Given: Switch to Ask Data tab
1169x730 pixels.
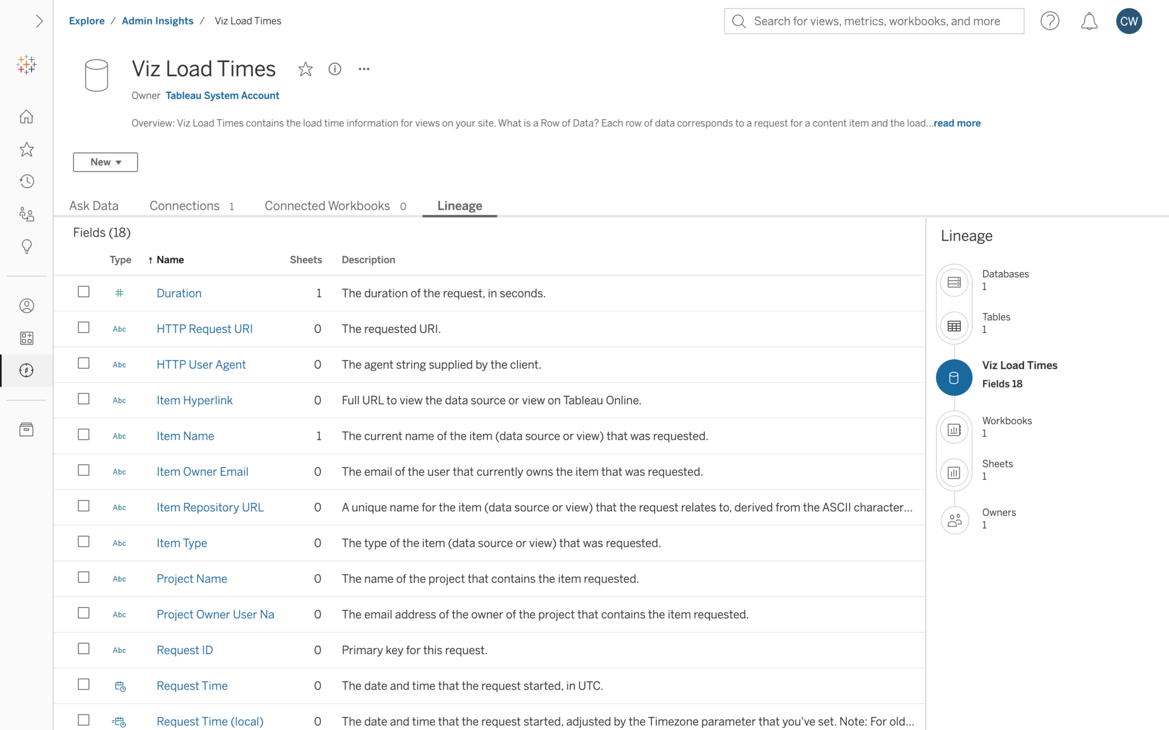Looking at the screenshot, I should pos(94,206).
